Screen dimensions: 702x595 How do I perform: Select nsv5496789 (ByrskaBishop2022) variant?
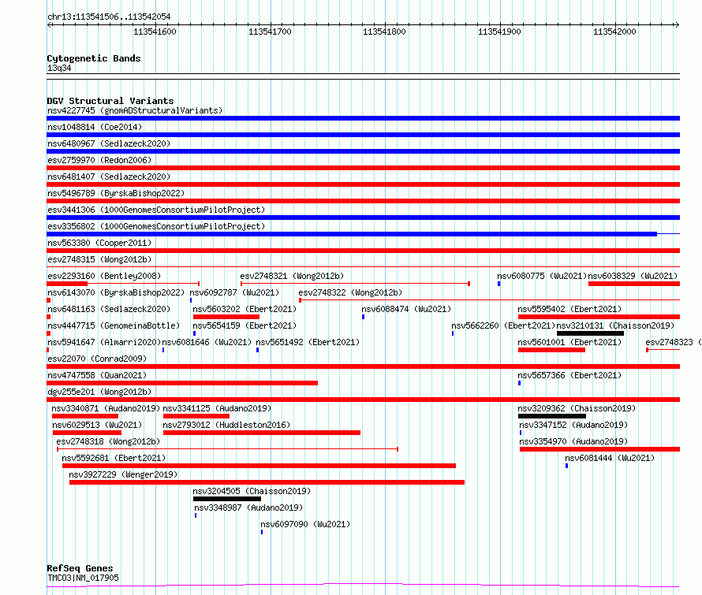116,193
